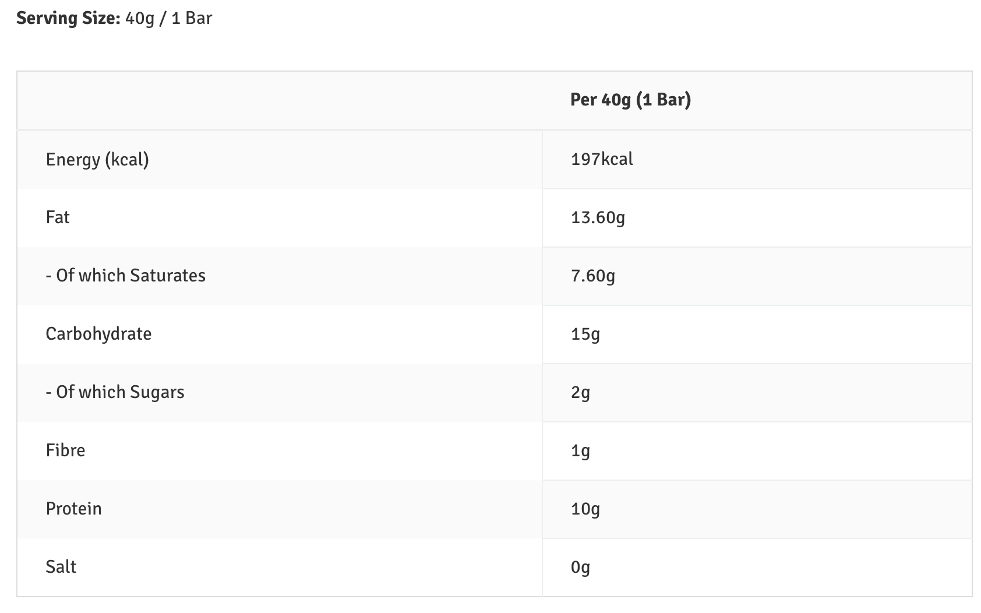Screen dimensions: 981x613
Task: Click the 15g carbohydrate value
Action: point(585,334)
